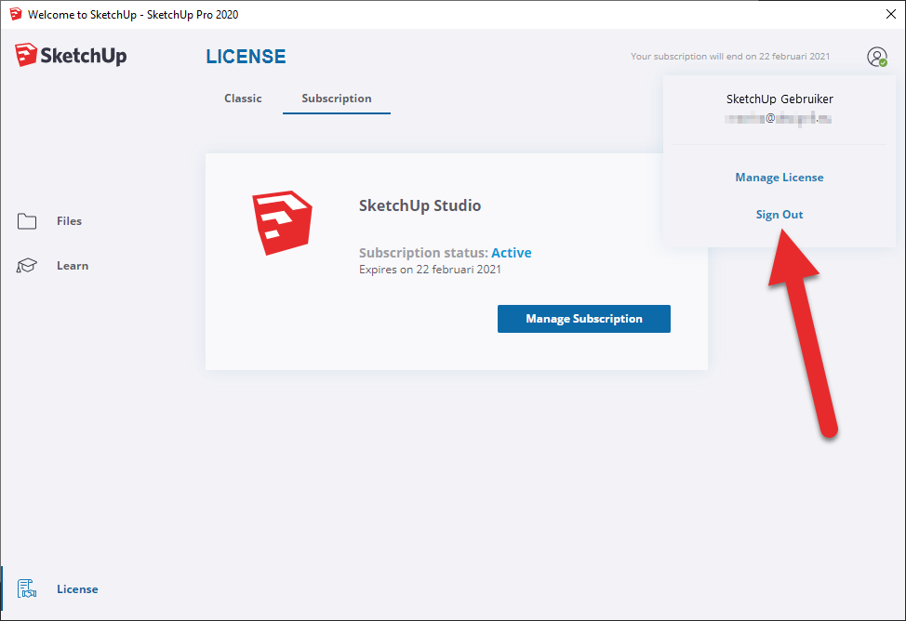The height and width of the screenshot is (621, 906).
Task: Switch to the Classic license tab
Action: (243, 99)
